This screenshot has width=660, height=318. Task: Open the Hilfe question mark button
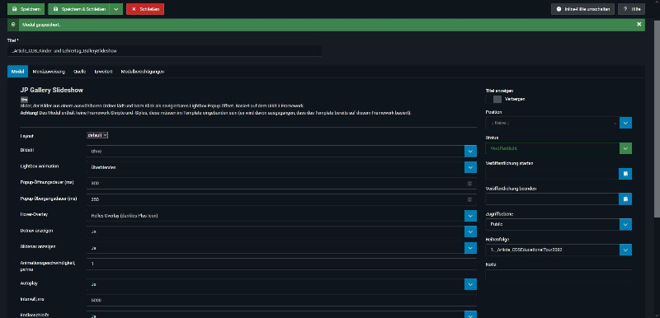631,9
